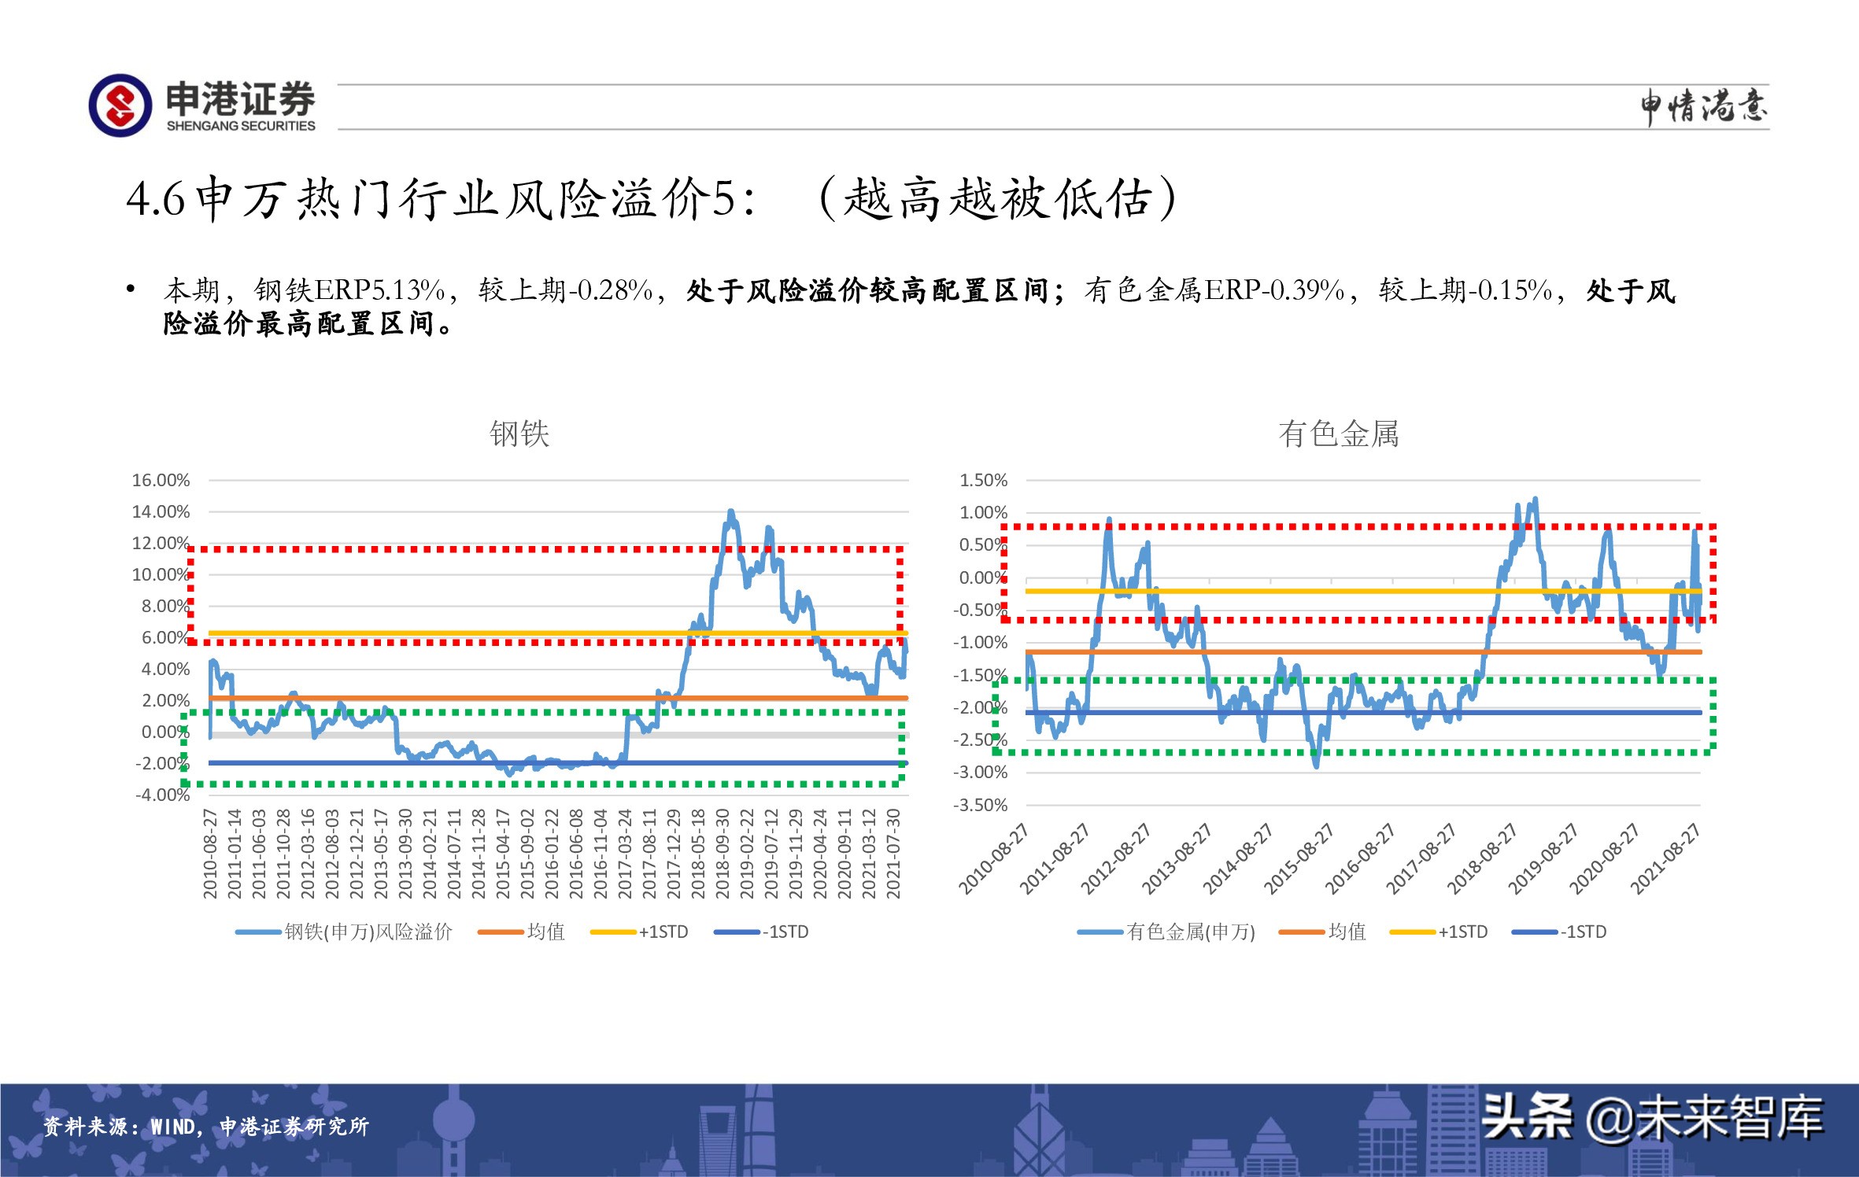Click the 2018-09-30 date label in steel chart
This screenshot has height=1177, width=1859.
tap(723, 854)
